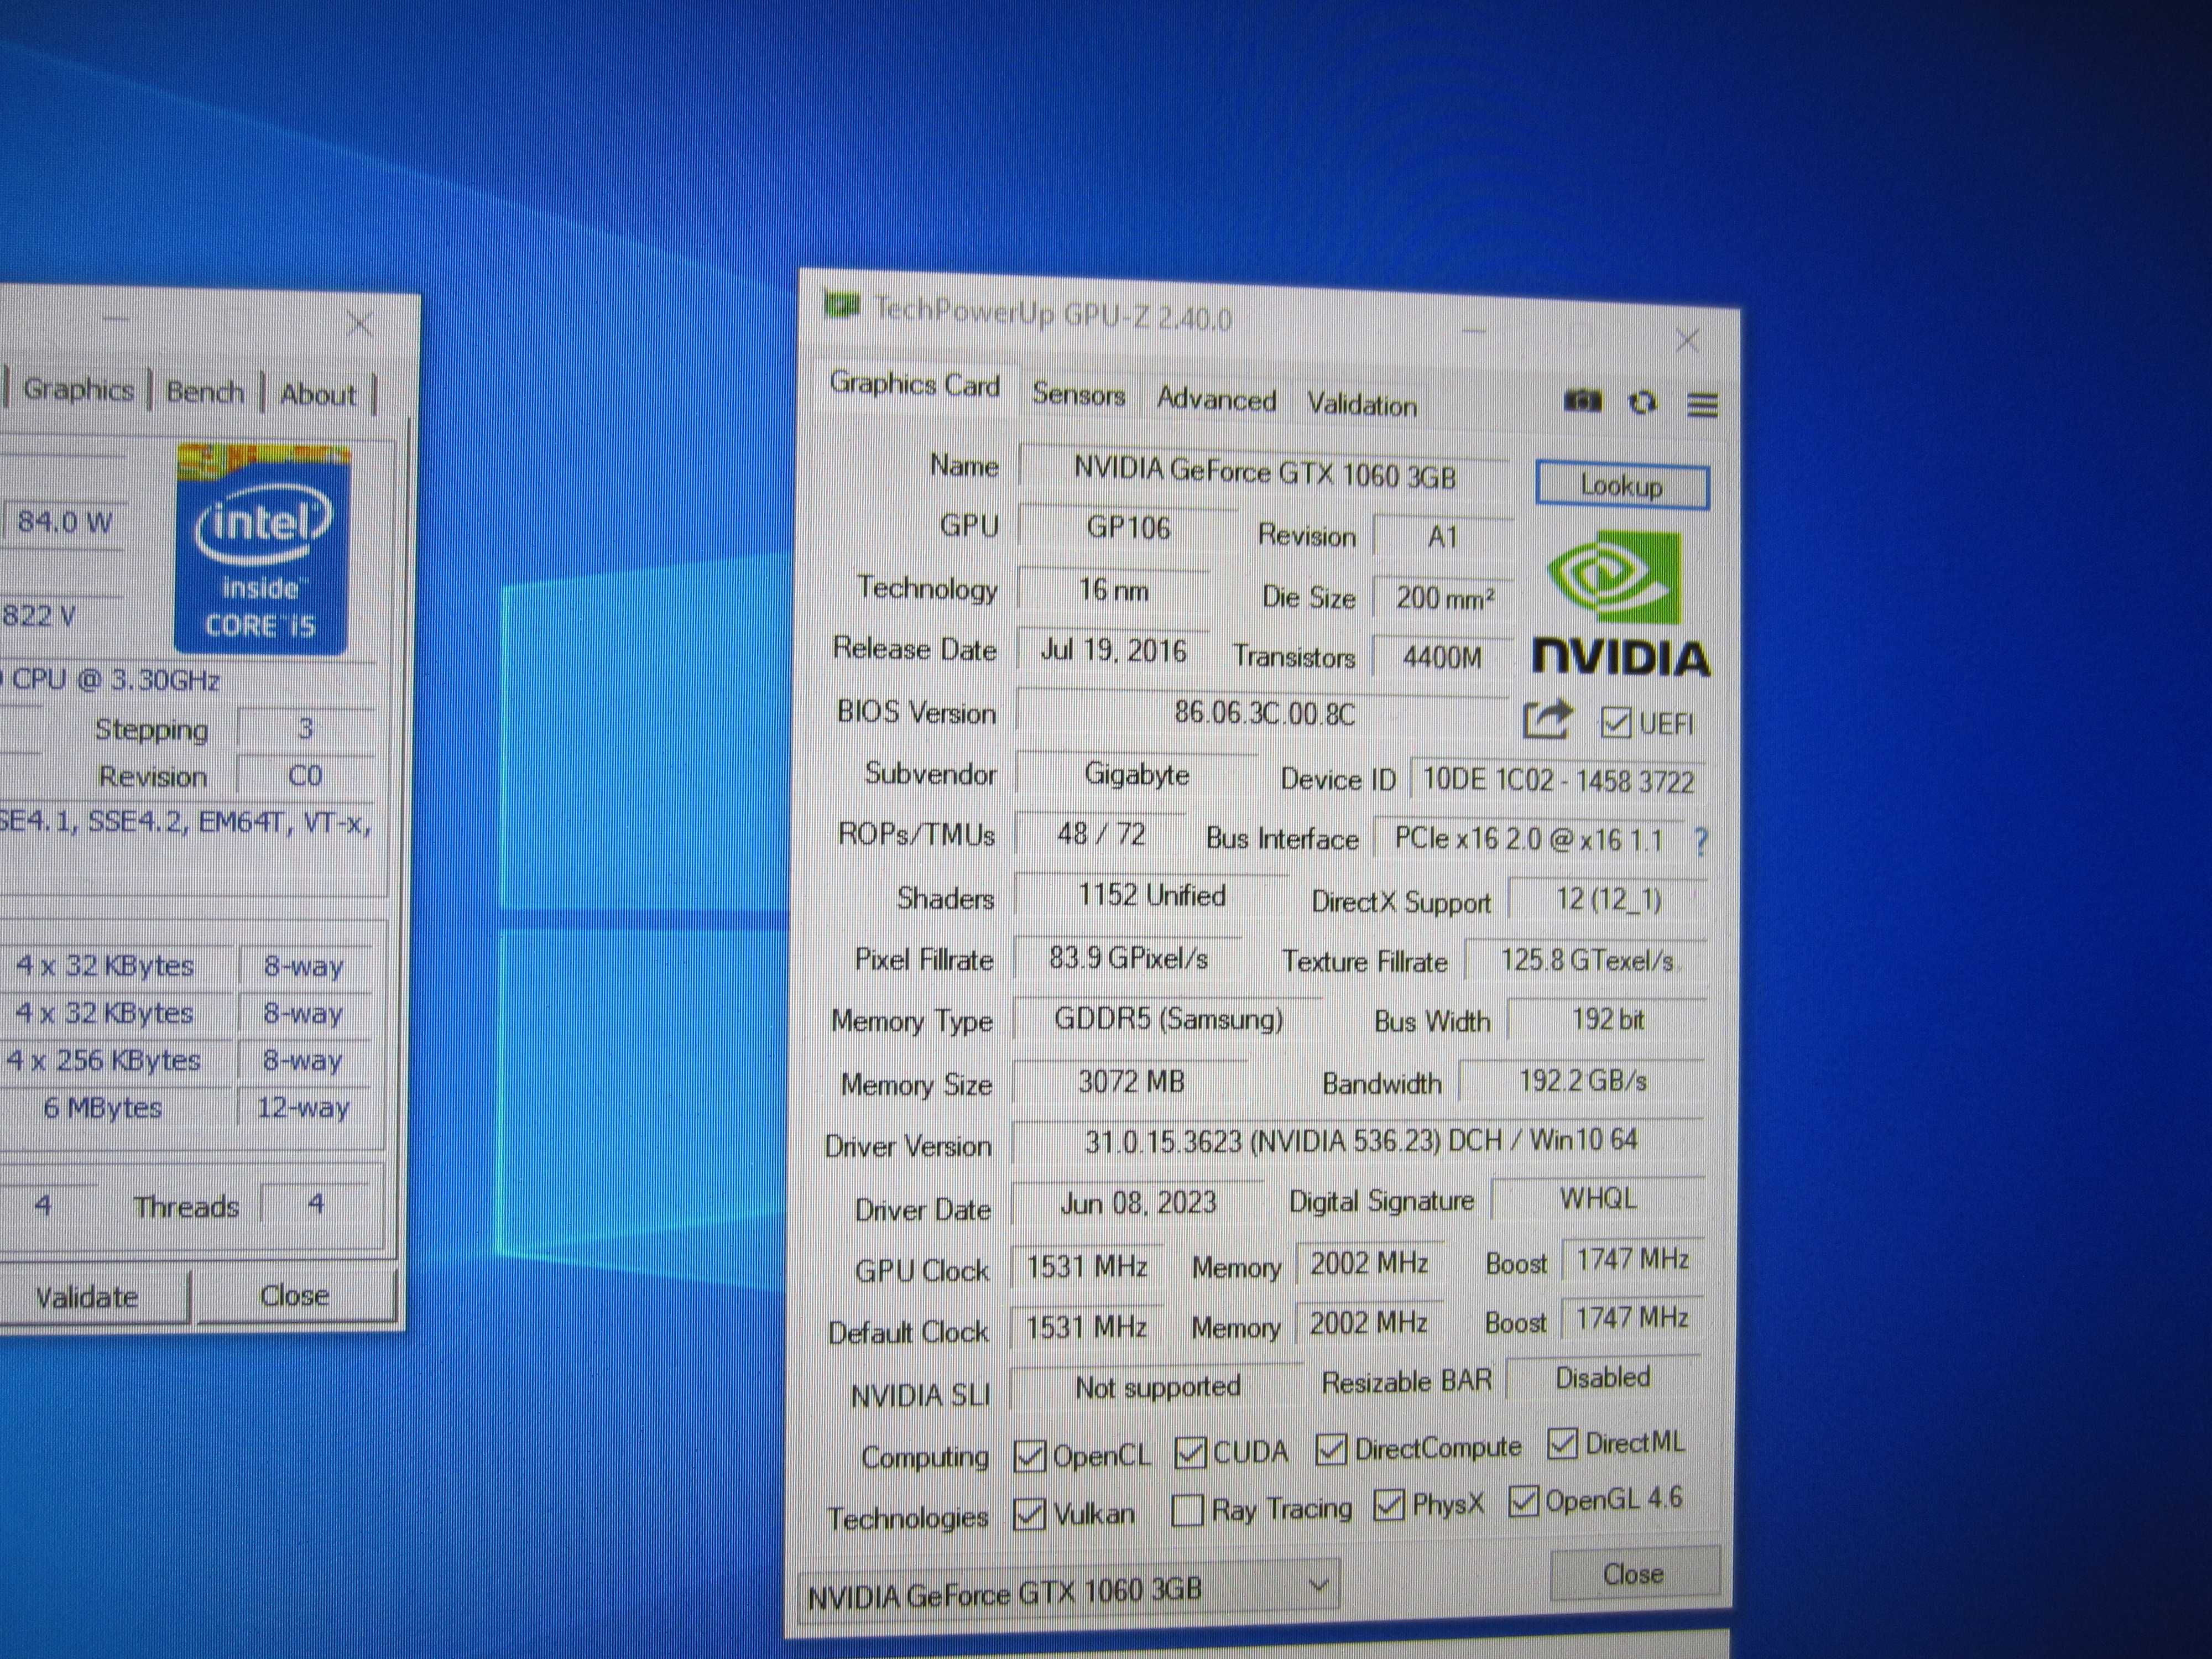
Task: Switch to the Graphics Card tab
Action: click(x=914, y=384)
